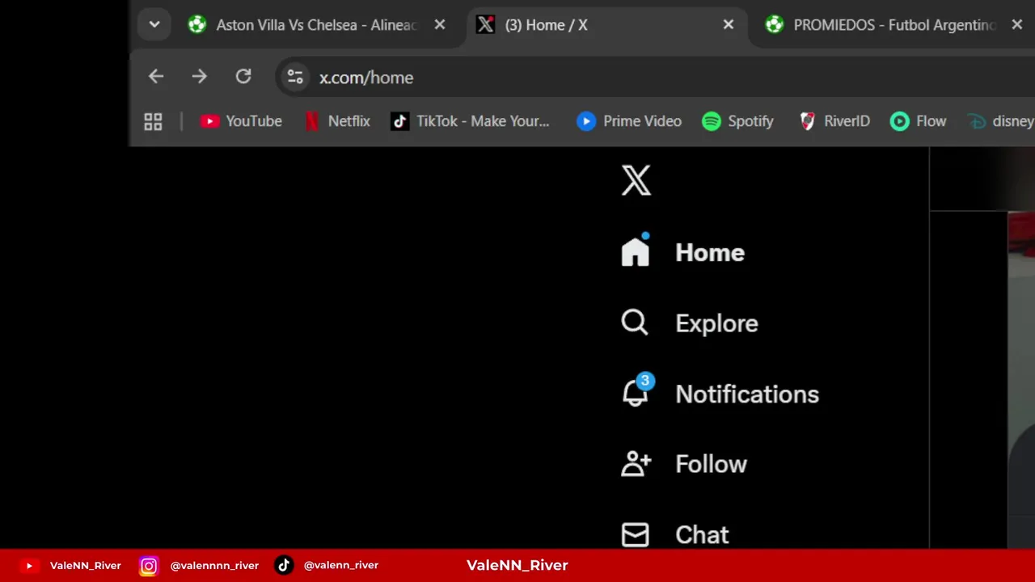View site information icon in address bar
The width and height of the screenshot is (1035, 582).
295,78
